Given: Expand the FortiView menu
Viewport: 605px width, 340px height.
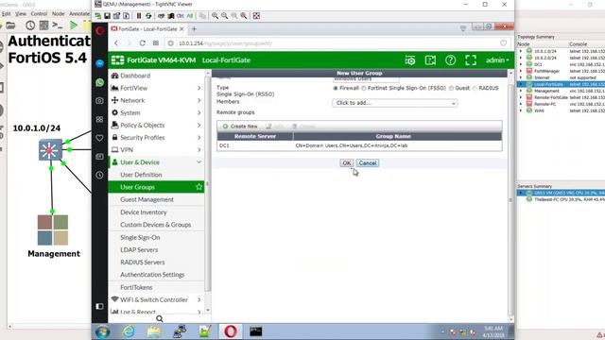Looking at the screenshot, I should coord(156,88).
